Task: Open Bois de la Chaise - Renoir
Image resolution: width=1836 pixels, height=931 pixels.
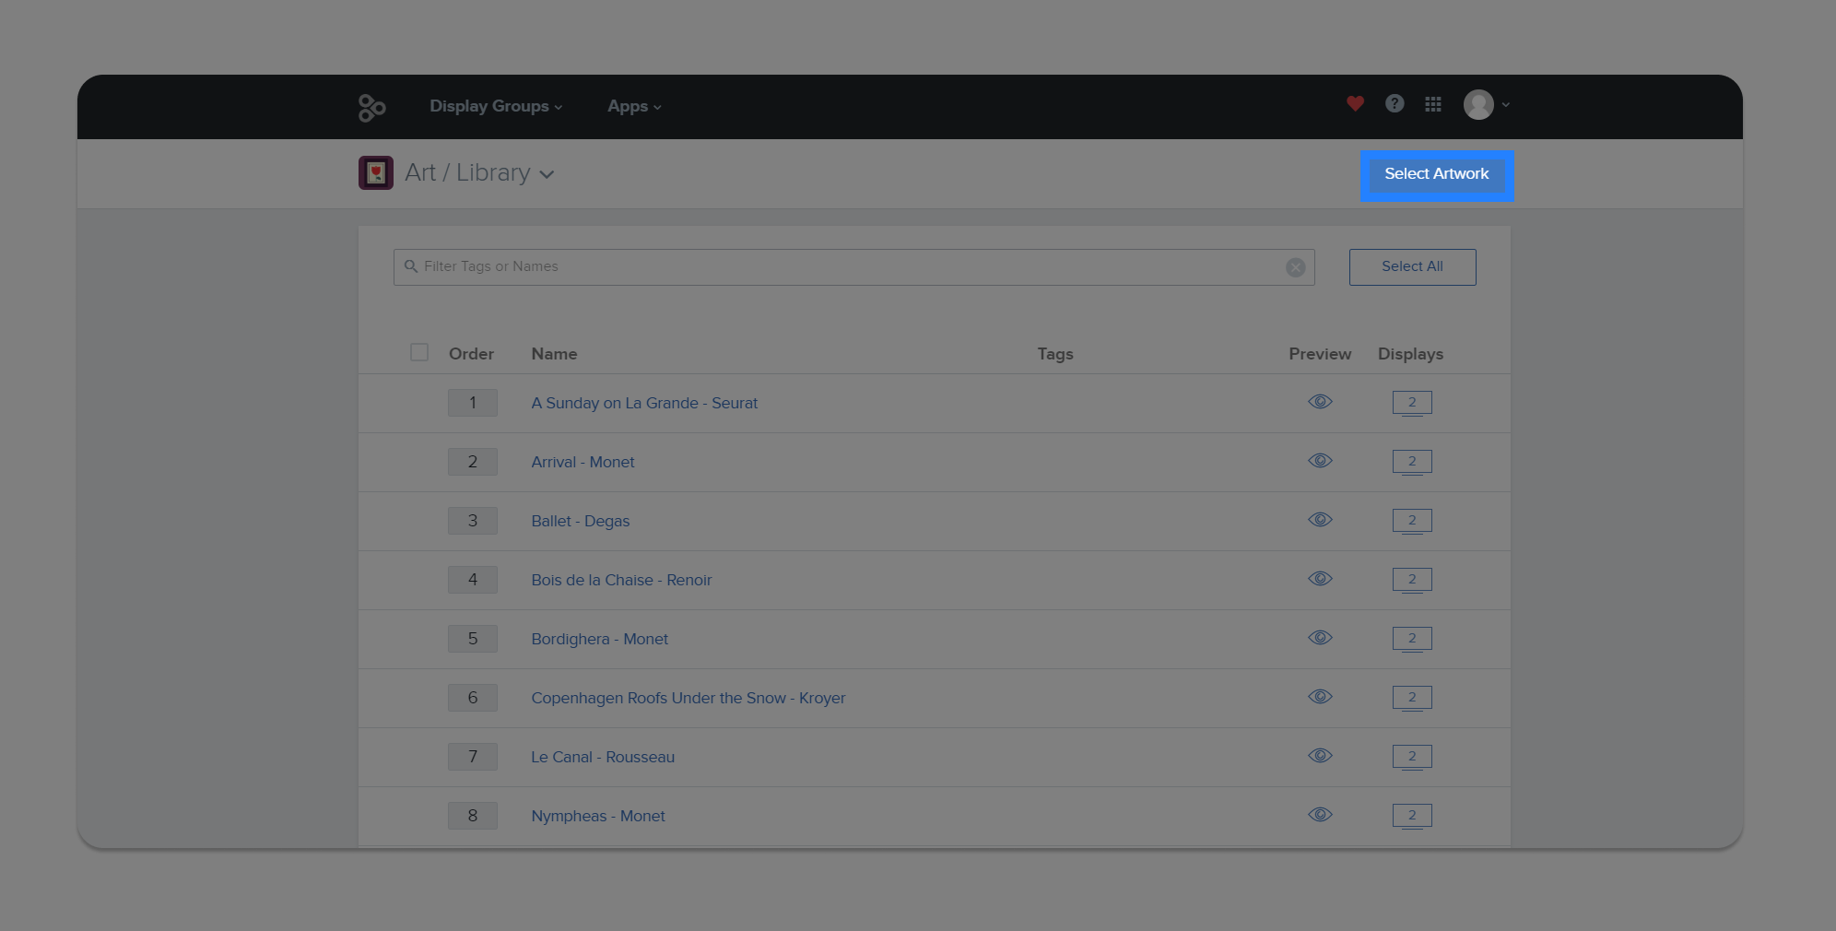Action: click(x=621, y=580)
